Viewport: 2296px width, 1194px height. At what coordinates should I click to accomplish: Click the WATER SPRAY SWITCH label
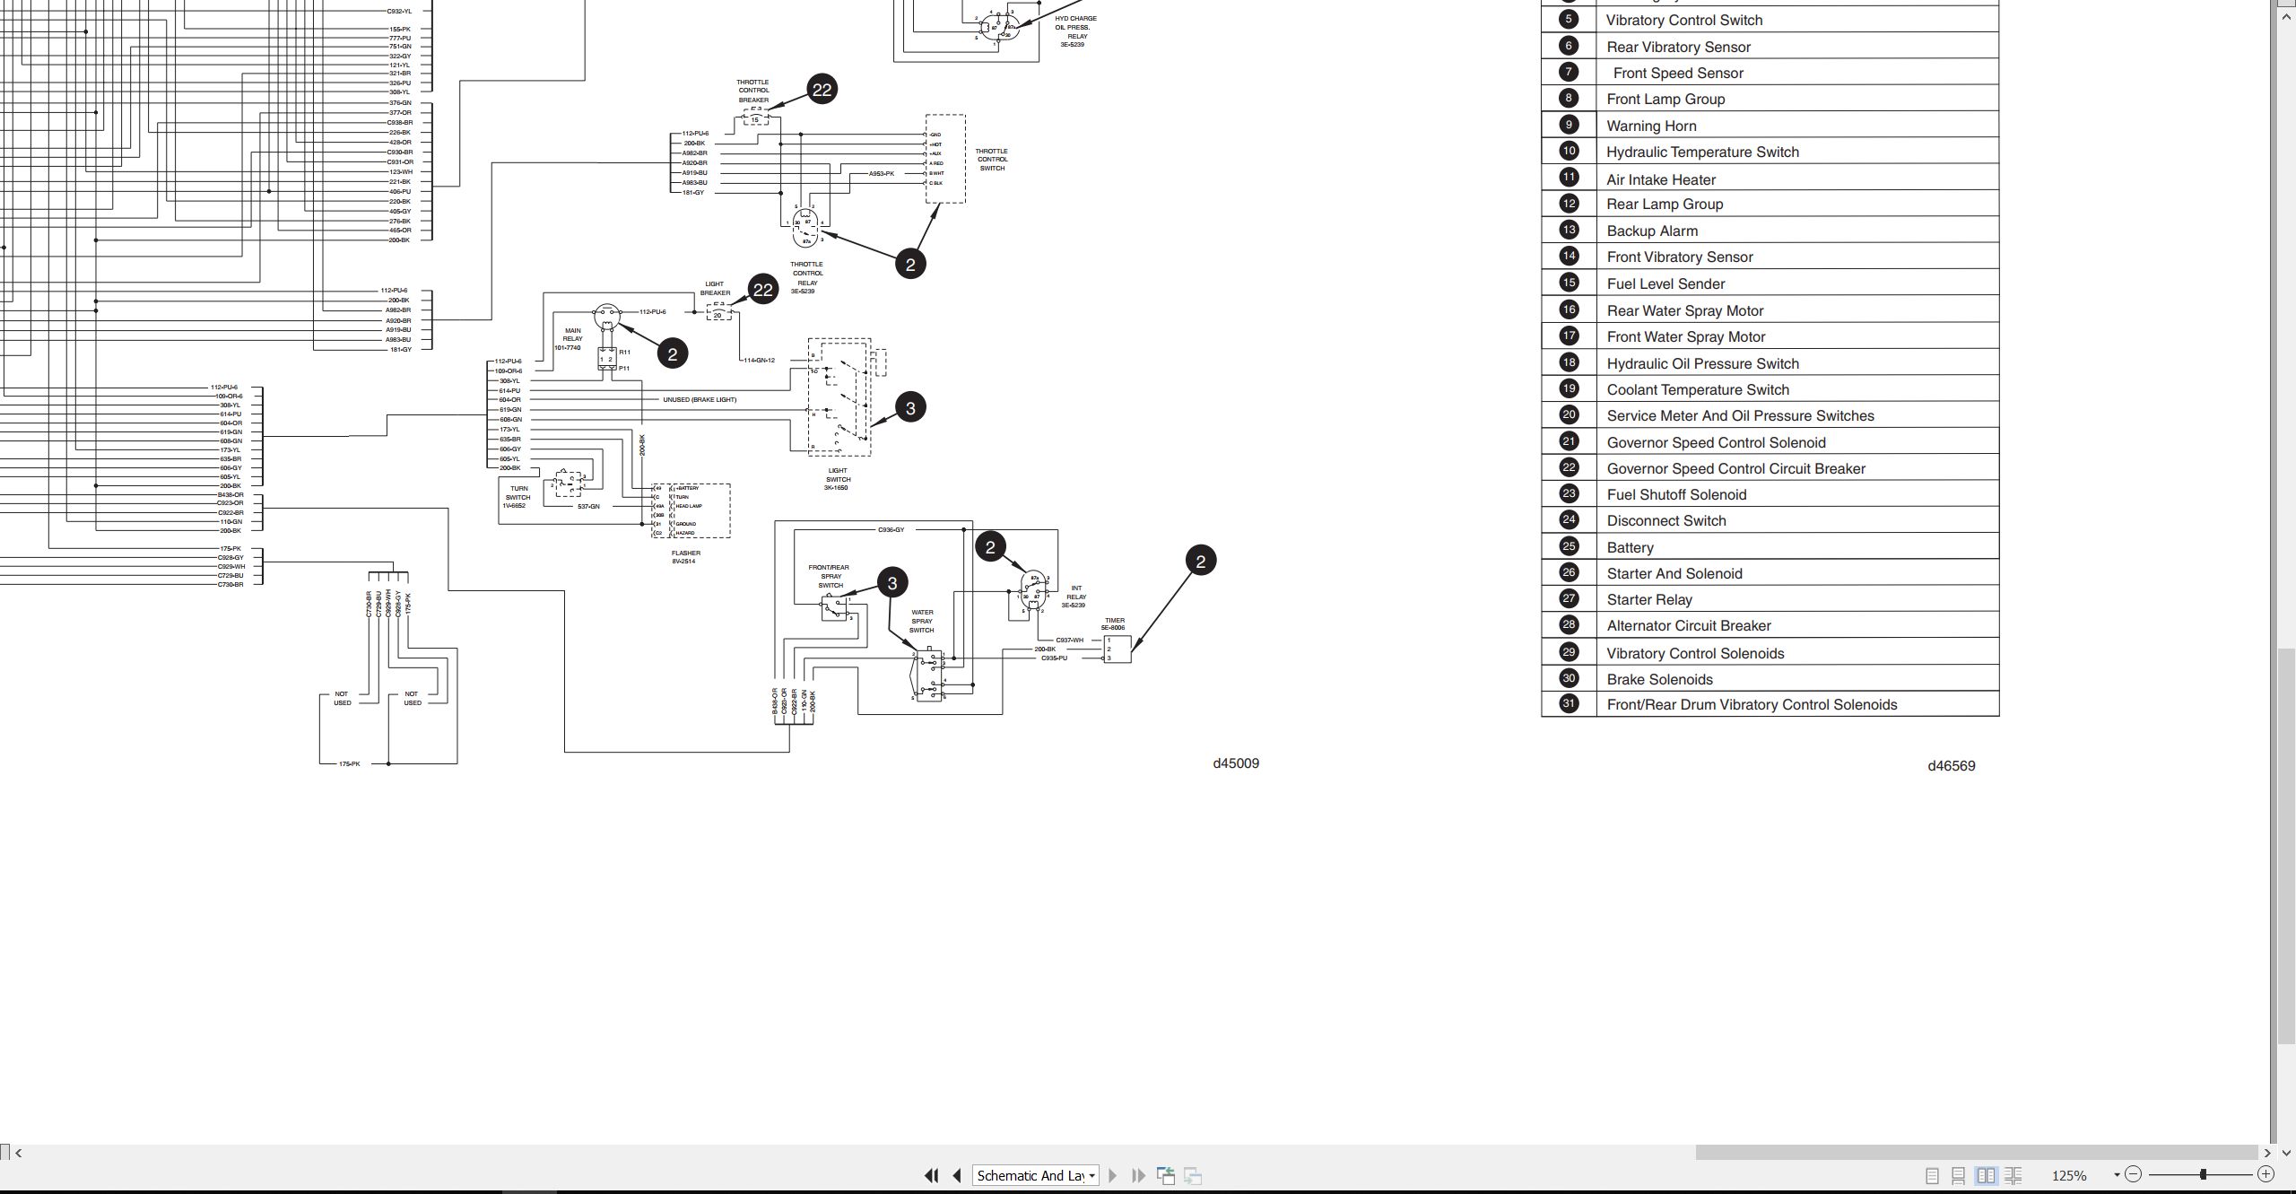click(x=922, y=621)
